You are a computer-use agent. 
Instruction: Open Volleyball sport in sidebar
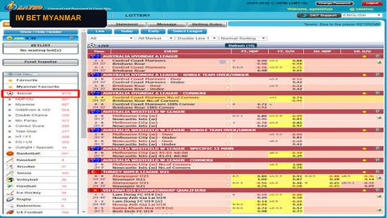[x=40, y=180]
